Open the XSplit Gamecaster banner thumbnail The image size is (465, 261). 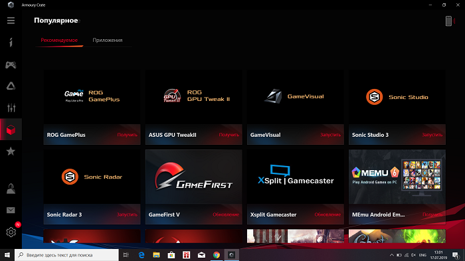[296, 177]
